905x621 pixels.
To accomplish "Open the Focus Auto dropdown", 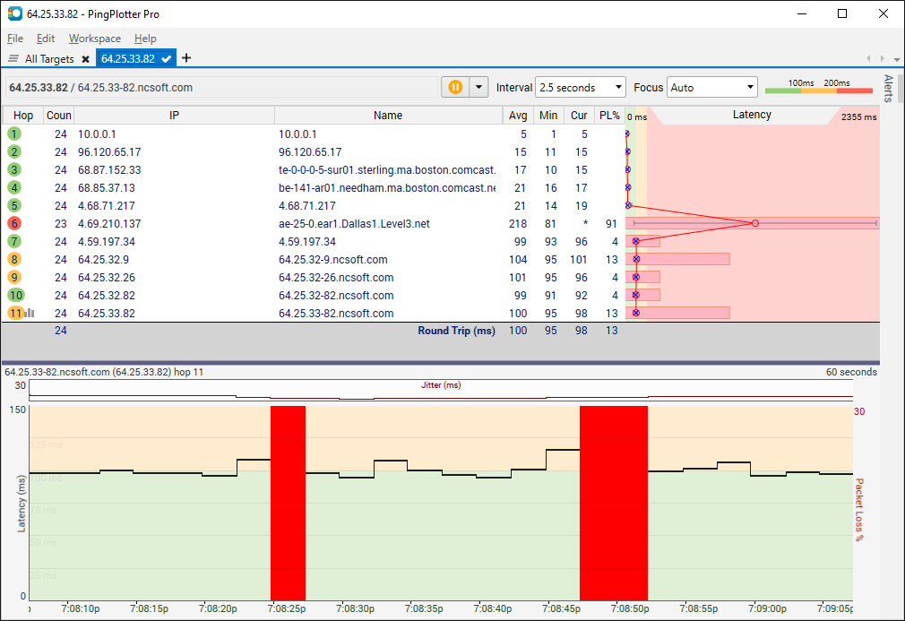I will (711, 87).
